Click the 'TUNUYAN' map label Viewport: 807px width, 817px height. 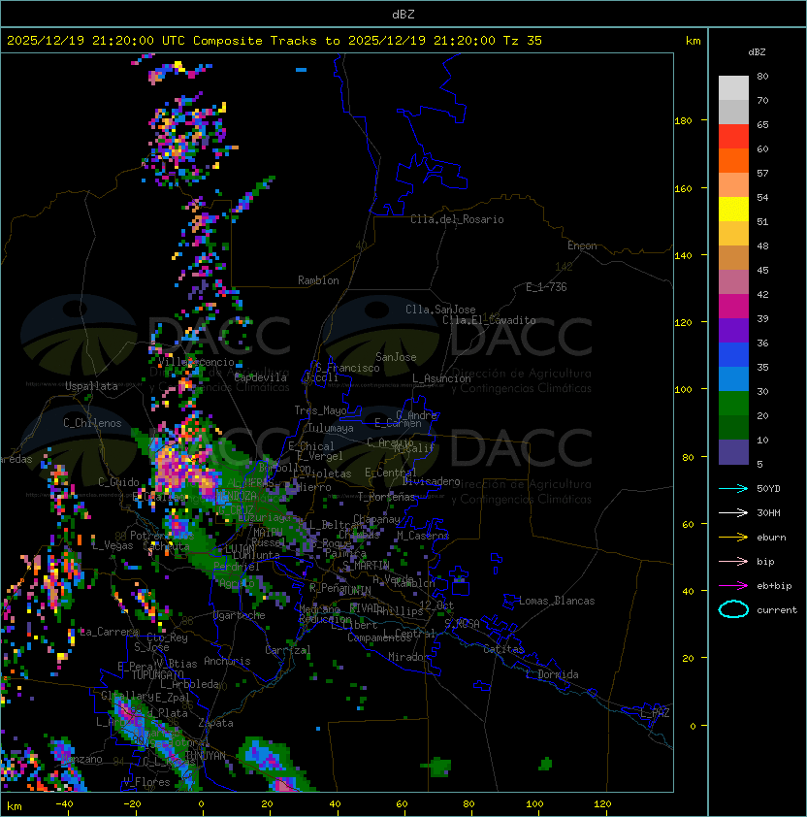point(206,756)
